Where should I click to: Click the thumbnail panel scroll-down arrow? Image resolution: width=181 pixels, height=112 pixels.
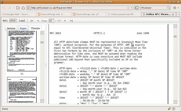click(42, 101)
